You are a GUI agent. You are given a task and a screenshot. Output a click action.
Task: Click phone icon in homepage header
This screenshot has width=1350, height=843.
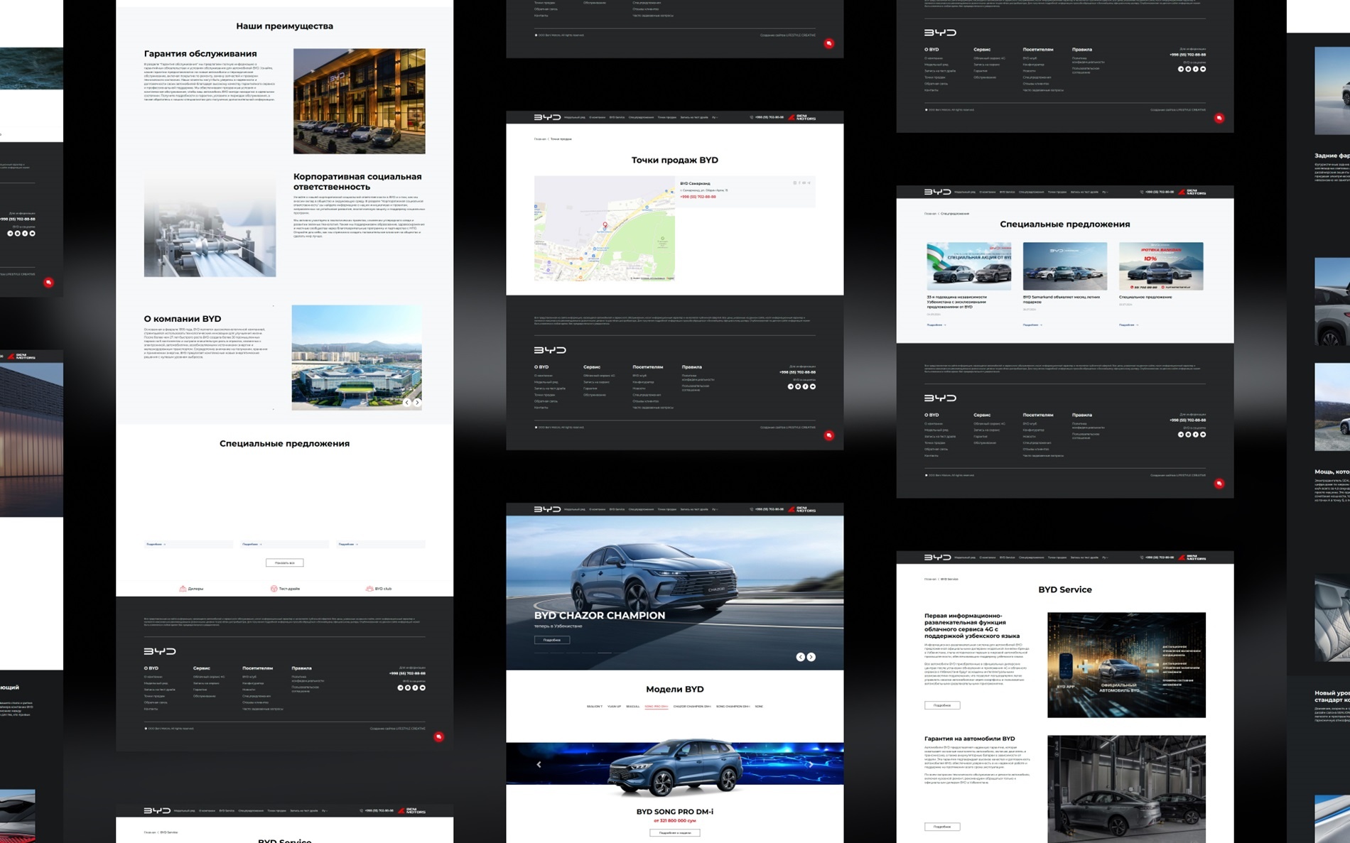(752, 509)
